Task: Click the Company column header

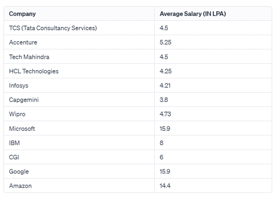Action: pyautogui.click(x=22, y=14)
